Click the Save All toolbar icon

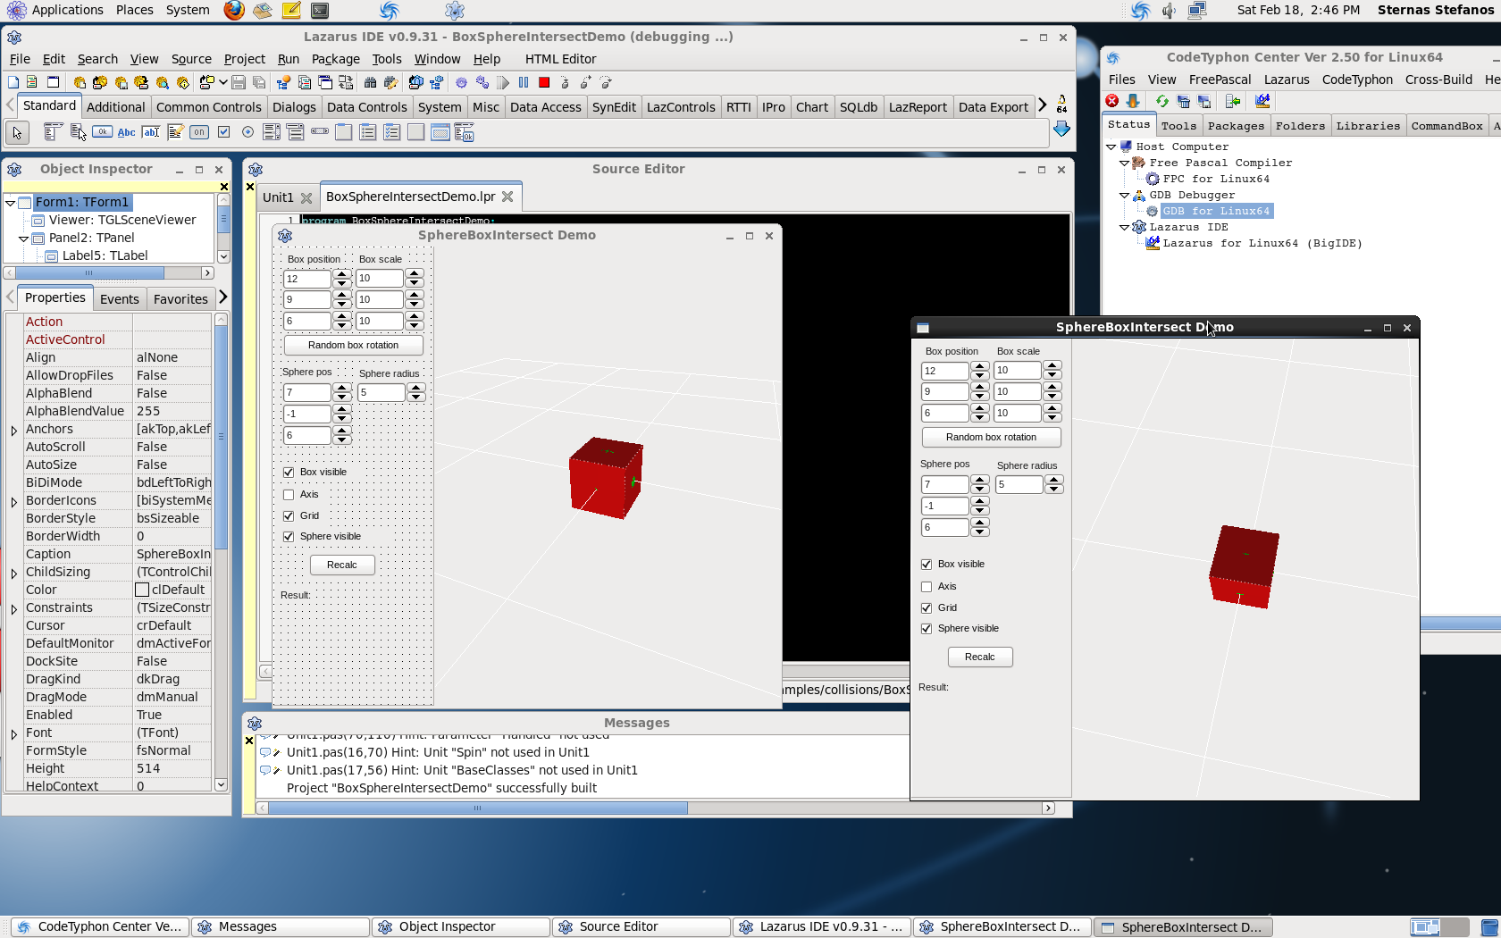pyautogui.click(x=259, y=82)
